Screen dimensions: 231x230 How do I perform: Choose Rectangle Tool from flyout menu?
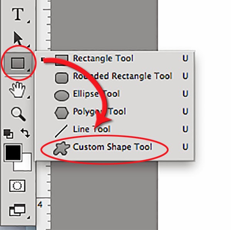pos(103,59)
